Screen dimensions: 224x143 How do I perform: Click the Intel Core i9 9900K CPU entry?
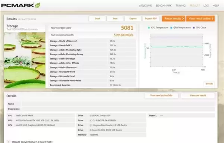41,115
